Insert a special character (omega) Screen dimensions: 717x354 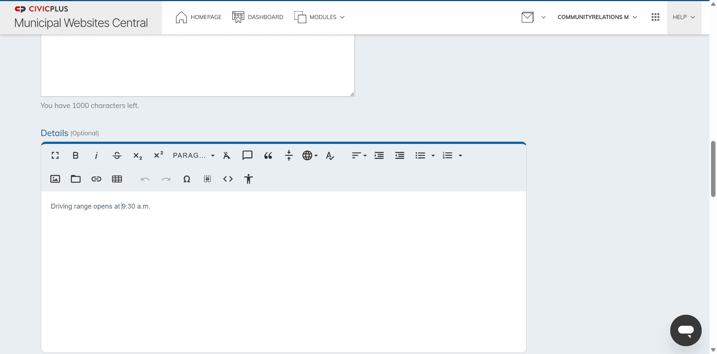click(x=187, y=179)
